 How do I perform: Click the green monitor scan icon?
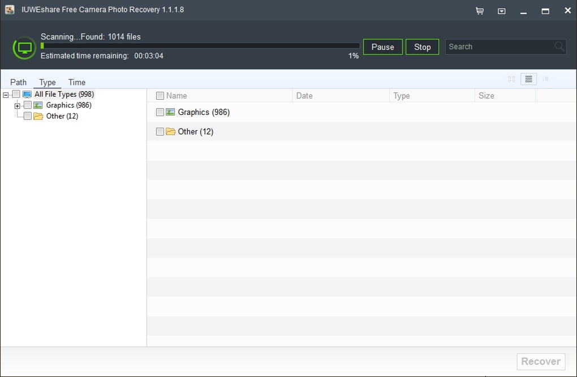pyautogui.click(x=24, y=48)
